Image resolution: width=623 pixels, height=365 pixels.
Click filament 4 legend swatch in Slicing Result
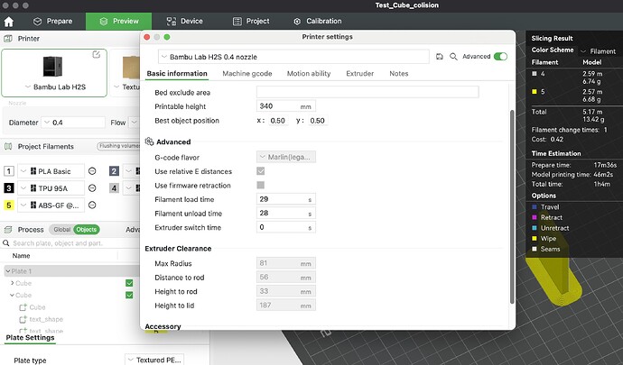click(535, 73)
